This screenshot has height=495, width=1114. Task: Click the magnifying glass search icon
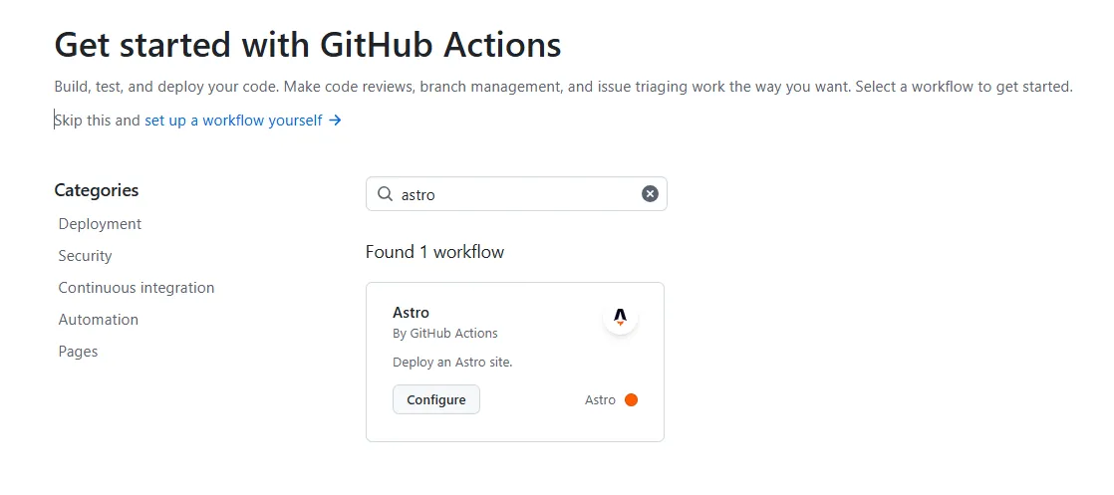coord(385,194)
